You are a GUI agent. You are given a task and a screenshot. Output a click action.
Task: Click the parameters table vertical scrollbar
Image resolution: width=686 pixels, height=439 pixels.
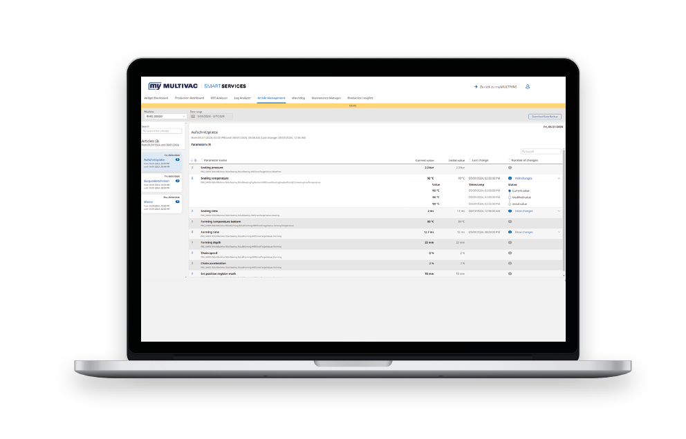pos(564,207)
